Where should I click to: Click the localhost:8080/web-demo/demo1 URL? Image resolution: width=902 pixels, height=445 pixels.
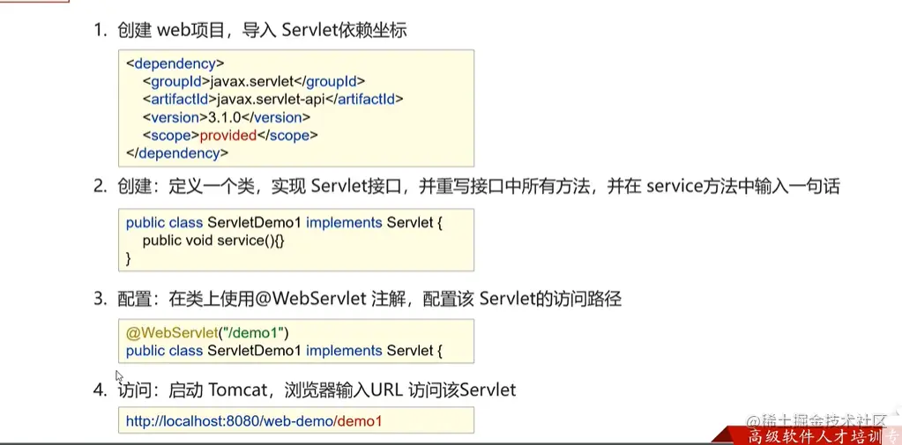pos(253,421)
